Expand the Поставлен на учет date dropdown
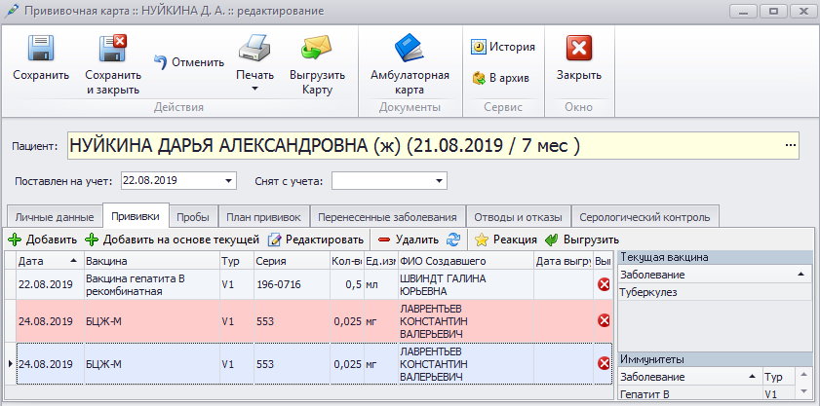Viewport: 820px width, 406px height. click(229, 180)
